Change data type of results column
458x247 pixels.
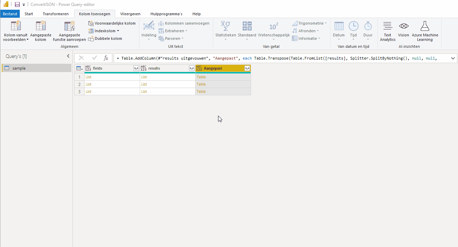(144, 68)
